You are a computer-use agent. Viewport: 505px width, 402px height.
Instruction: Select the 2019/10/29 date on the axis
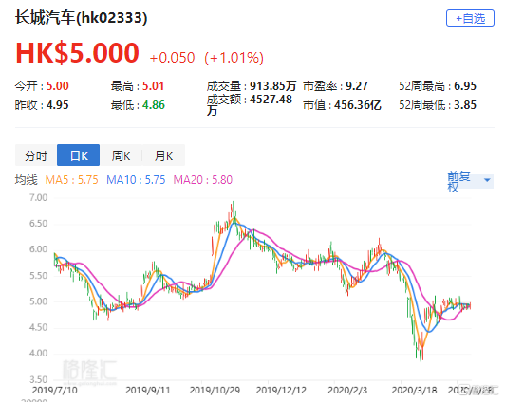[x=215, y=390]
